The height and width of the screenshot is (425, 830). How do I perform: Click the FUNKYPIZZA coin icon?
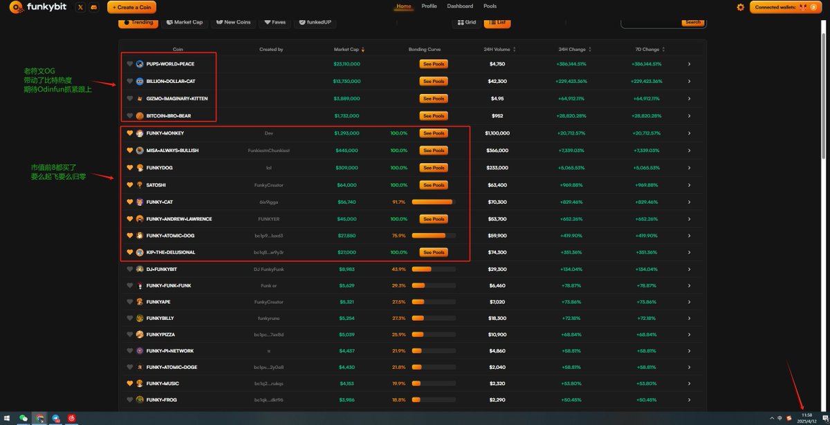140,334
